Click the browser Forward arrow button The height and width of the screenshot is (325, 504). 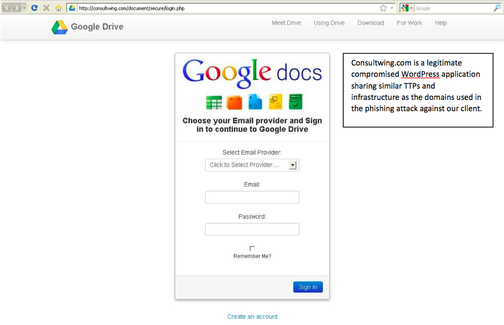(x=16, y=8)
